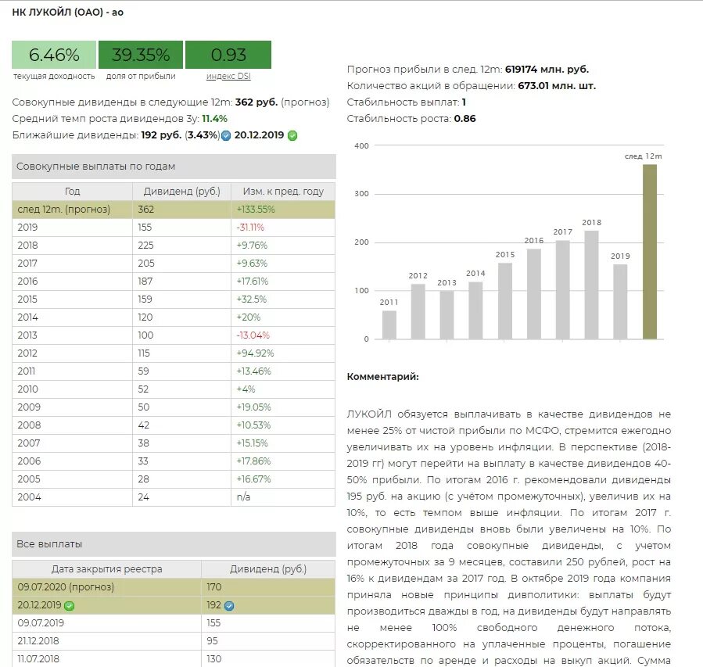Click the 11.07.2018 date cell
The width and height of the screenshot is (703, 667).
click(106, 659)
